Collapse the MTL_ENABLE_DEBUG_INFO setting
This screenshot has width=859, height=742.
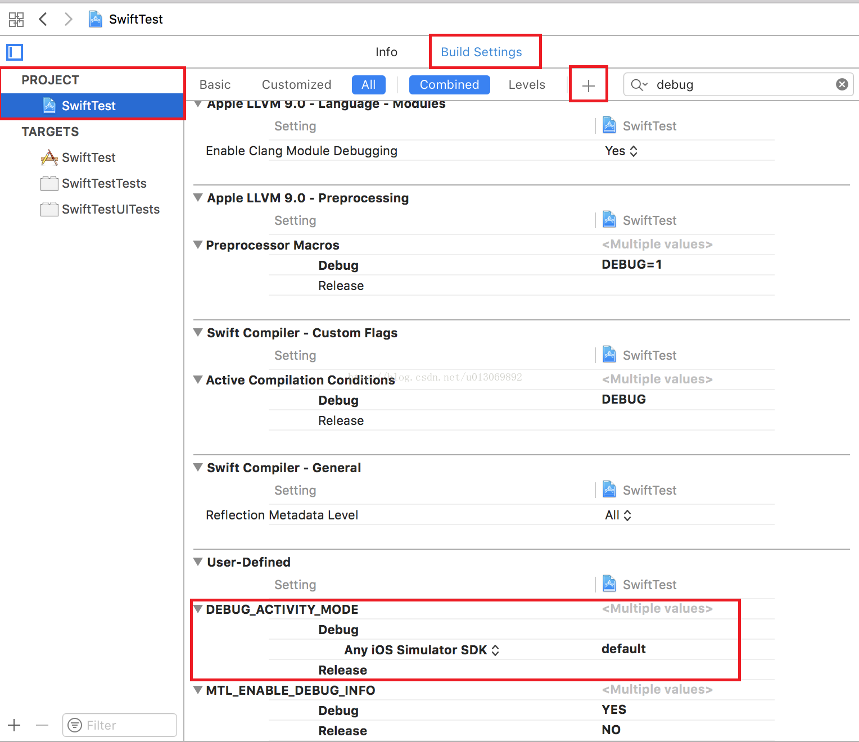coord(198,690)
